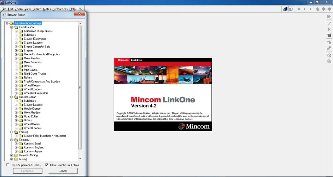Click the thick right arrow forward icon
The width and height of the screenshot is (333, 177).
(x=329, y=9)
